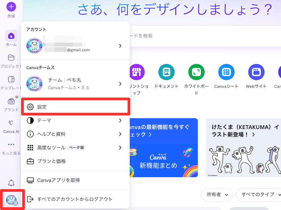Launch Canva AI from the sidebar
Image resolution: width=281 pixels, height=210 pixels.
(x=11, y=123)
